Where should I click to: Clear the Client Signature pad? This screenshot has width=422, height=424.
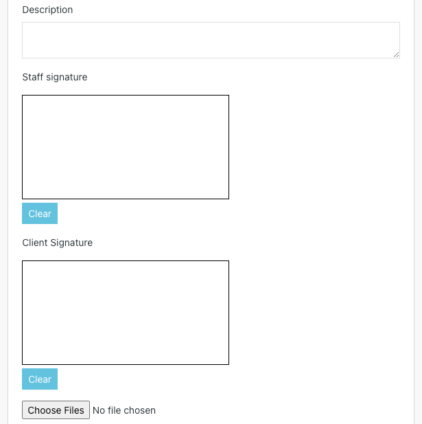[40, 379]
